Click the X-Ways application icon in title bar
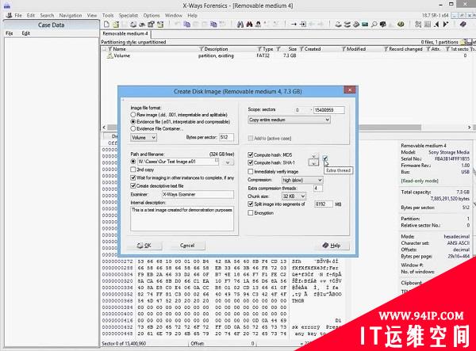Image resolution: width=476 pixels, height=351 pixels. [x=6, y=6]
